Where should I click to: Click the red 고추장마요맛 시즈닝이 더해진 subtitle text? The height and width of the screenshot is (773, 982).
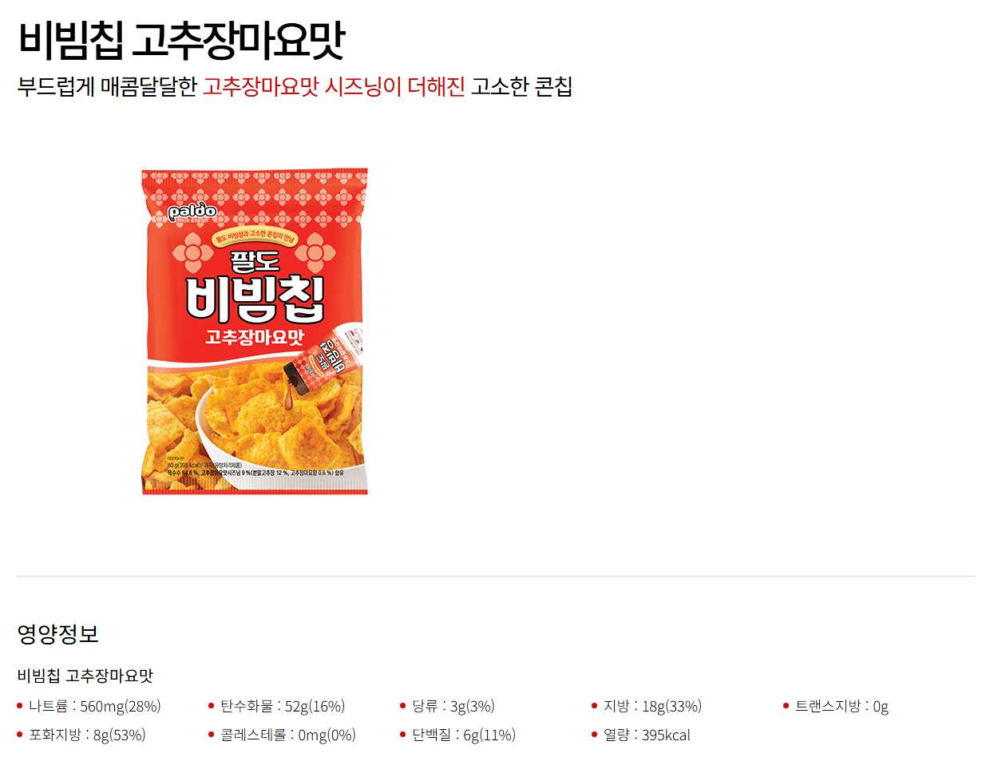click(334, 86)
